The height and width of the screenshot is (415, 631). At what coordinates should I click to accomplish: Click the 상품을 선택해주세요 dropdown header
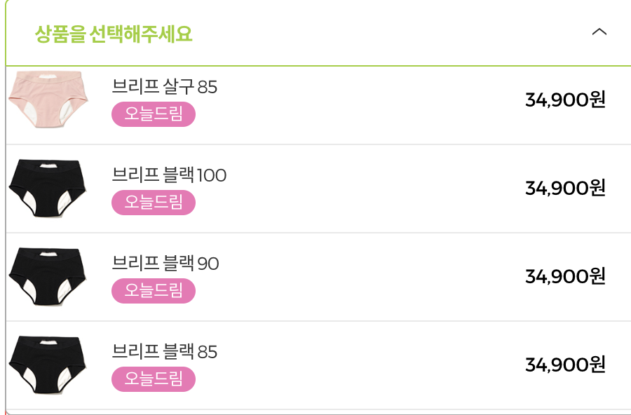coord(318,33)
